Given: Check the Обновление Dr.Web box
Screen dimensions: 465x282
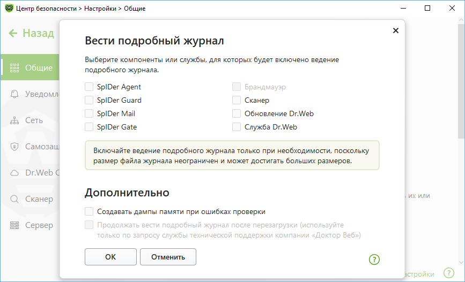Looking at the screenshot, I should click(237, 113).
